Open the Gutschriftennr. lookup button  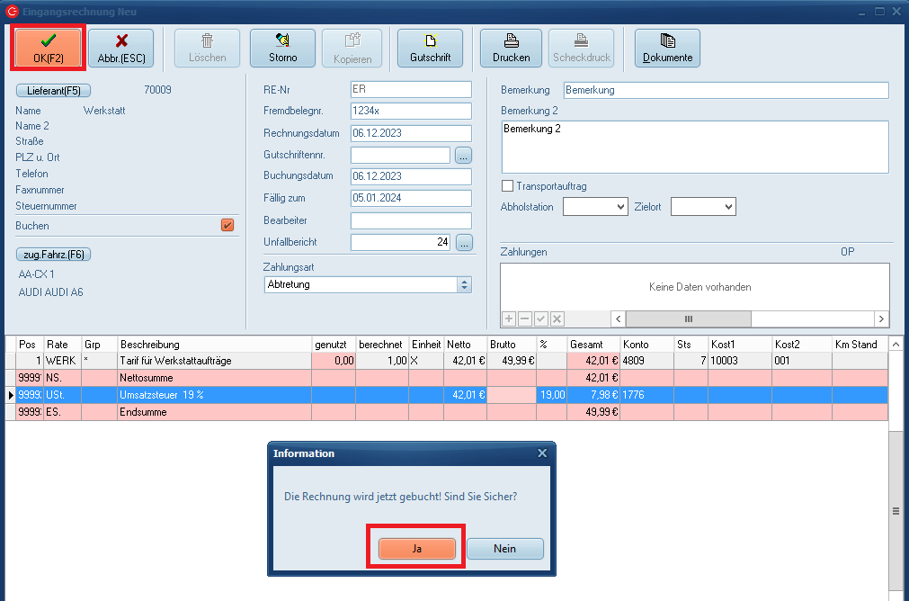pyautogui.click(x=464, y=155)
